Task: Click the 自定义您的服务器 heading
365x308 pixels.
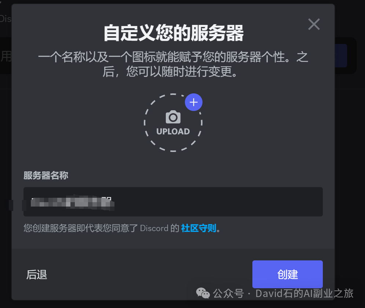Action: click(x=174, y=33)
